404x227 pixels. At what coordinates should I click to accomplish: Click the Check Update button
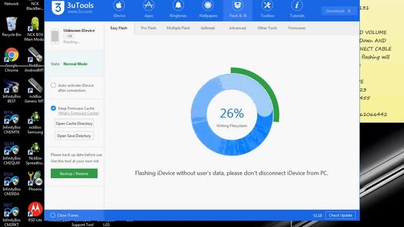(340, 215)
